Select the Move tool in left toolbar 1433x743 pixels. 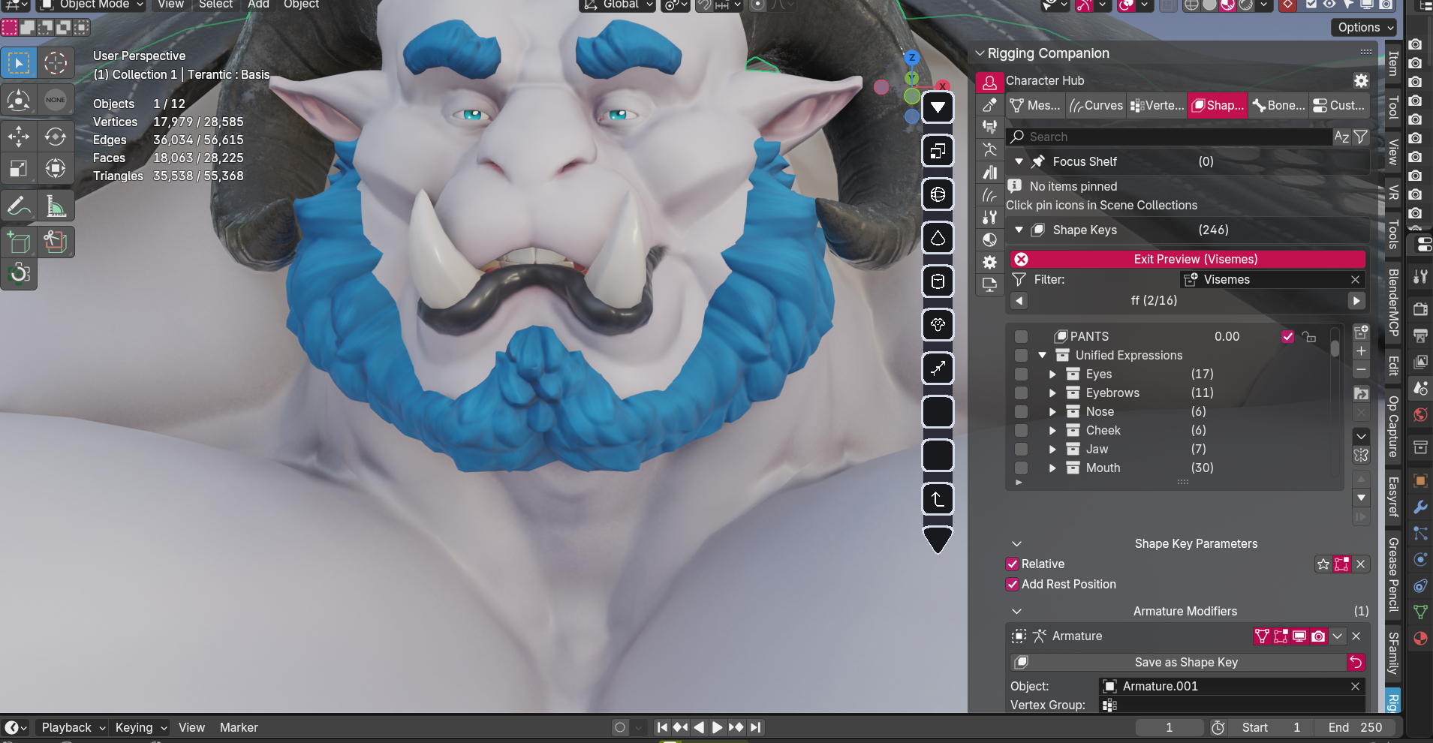coord(19,137)
